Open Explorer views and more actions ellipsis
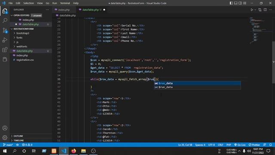 click(47, 9)
